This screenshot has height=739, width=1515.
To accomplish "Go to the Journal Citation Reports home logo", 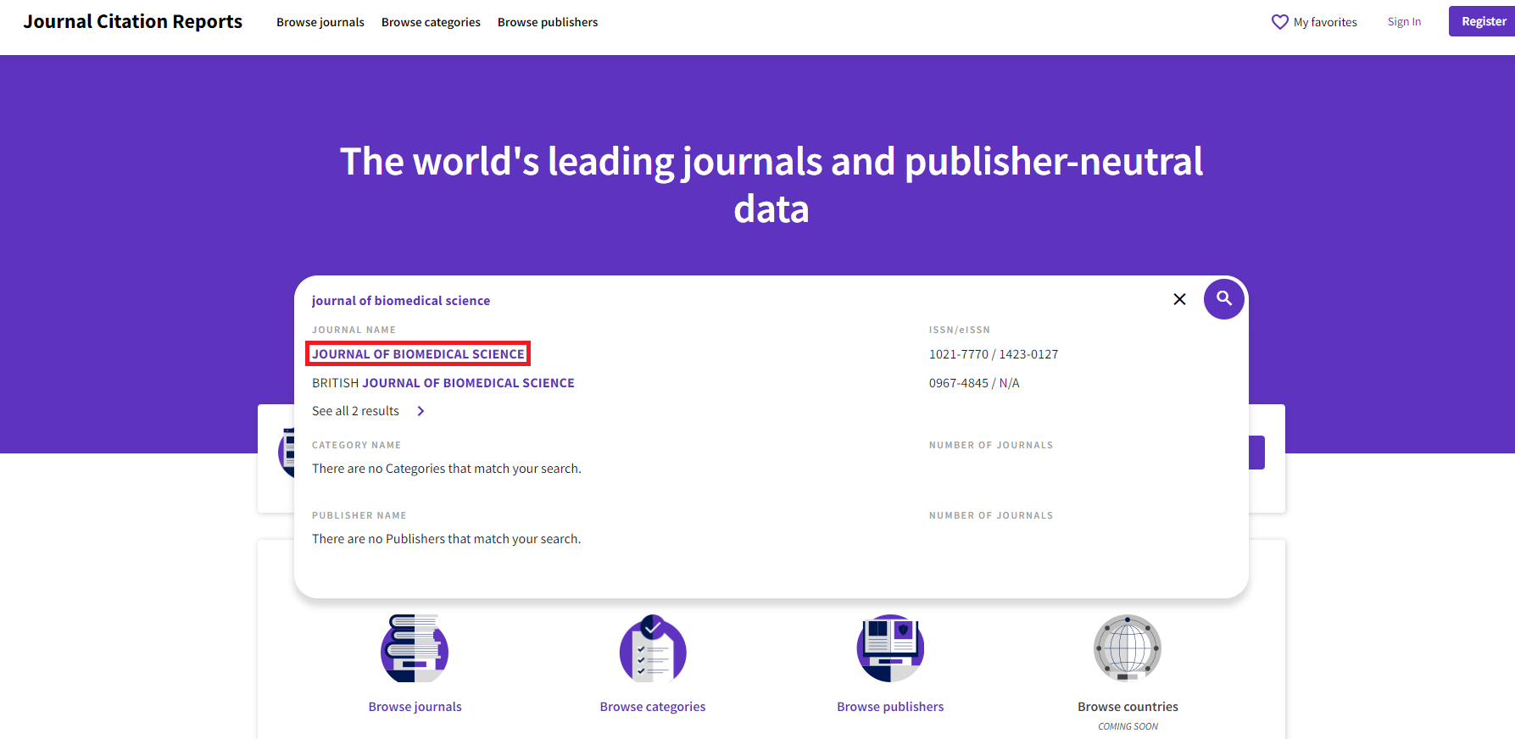I will (133, 22).
